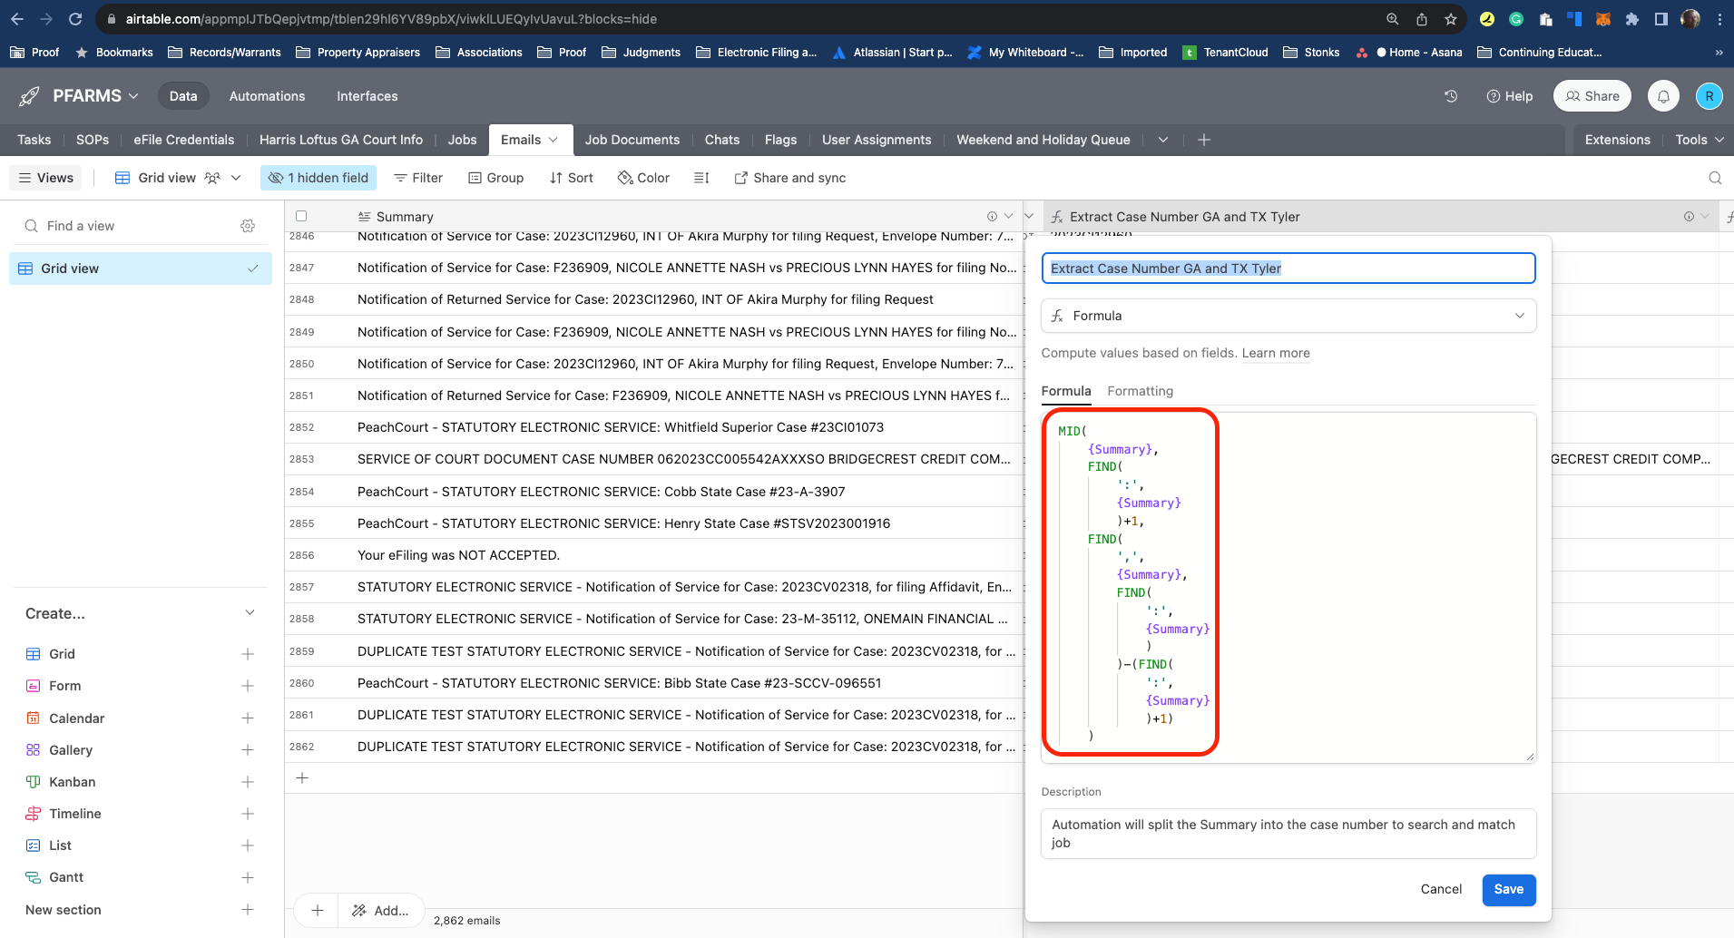Click Help button
The width and height of the screenshot is (1734, 938).
tap(1509, 96)
